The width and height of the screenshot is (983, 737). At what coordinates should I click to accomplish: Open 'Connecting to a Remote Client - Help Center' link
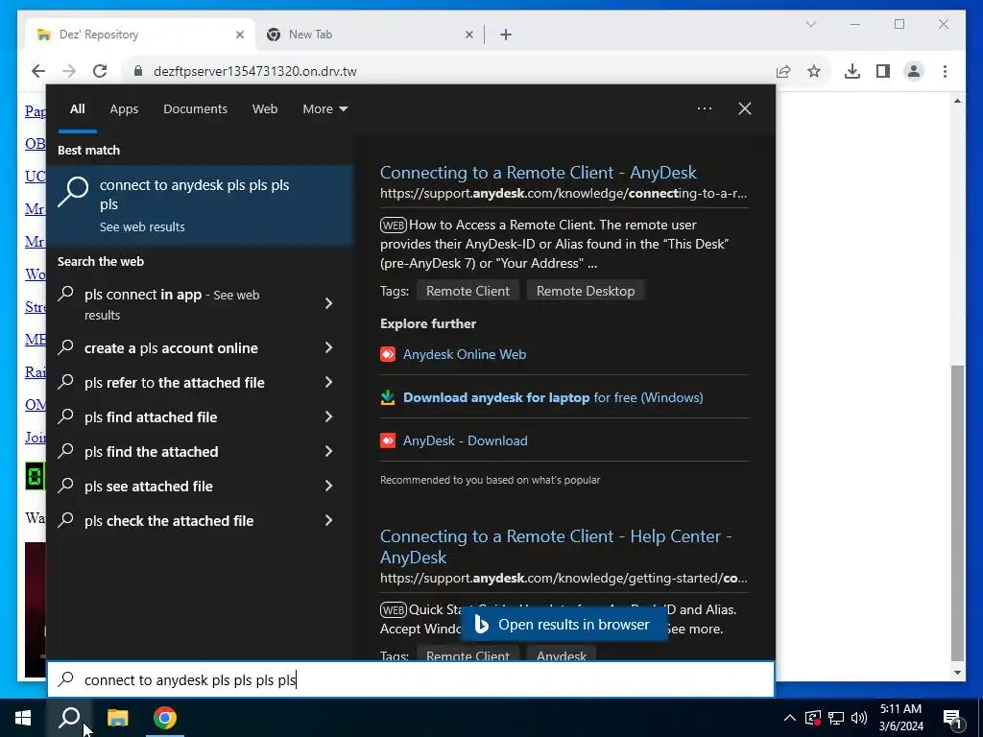556,546
